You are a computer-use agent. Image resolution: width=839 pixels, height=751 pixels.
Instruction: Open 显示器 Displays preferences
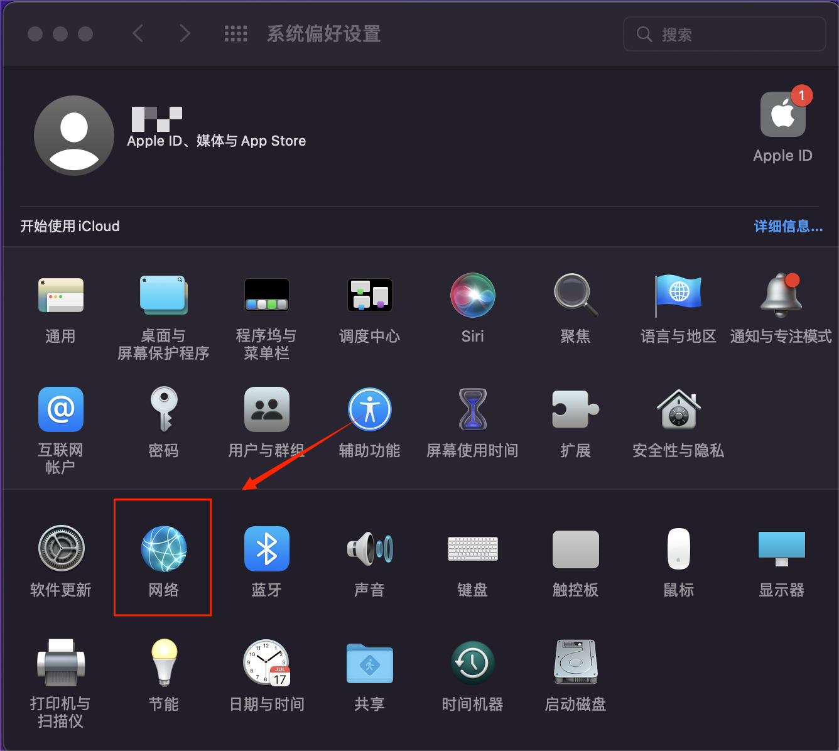pyautogui.click(x=781, y=549)
